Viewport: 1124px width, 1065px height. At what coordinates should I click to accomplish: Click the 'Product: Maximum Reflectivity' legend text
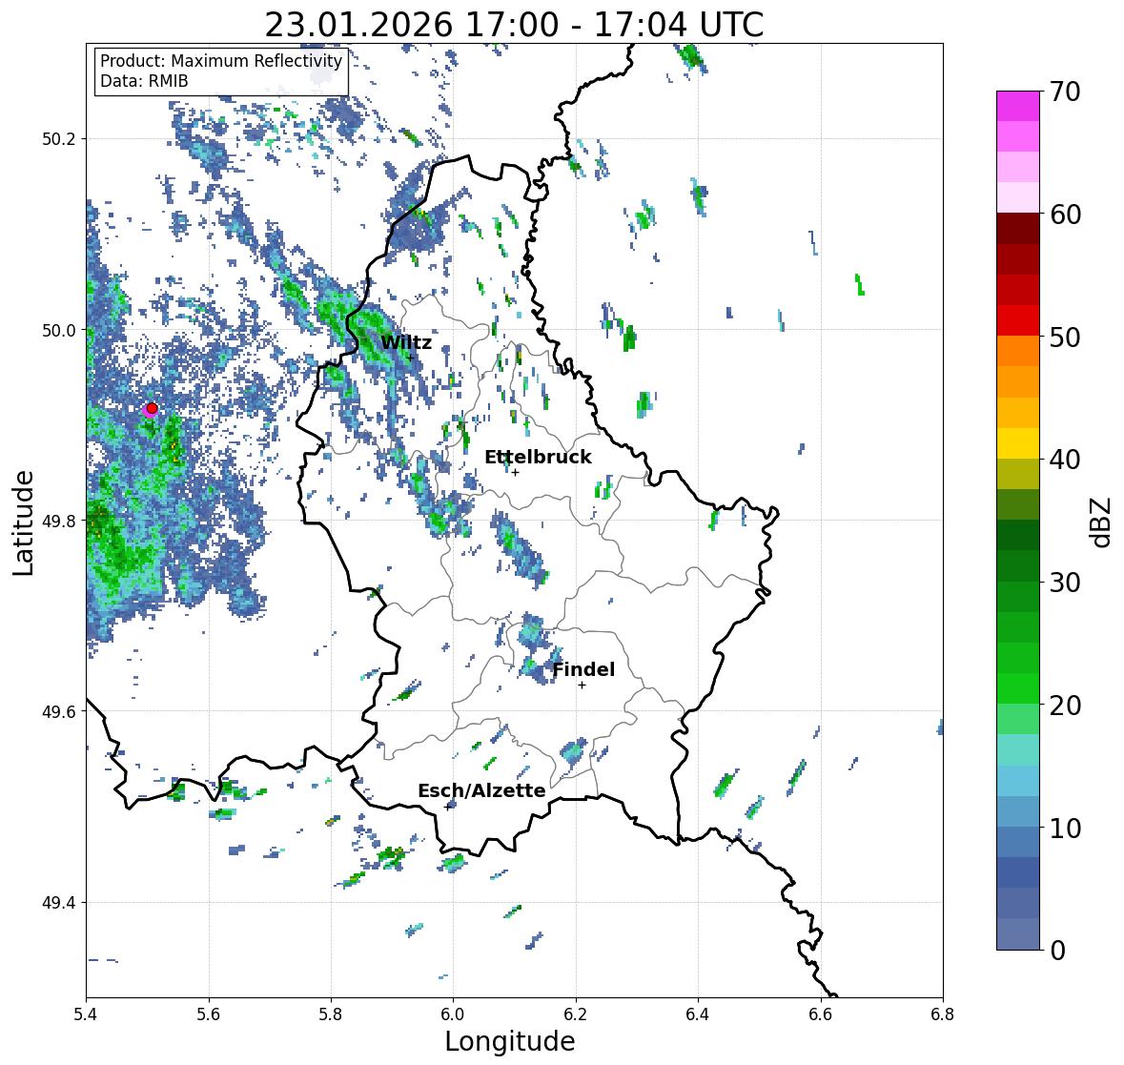[x=221, y=61]
